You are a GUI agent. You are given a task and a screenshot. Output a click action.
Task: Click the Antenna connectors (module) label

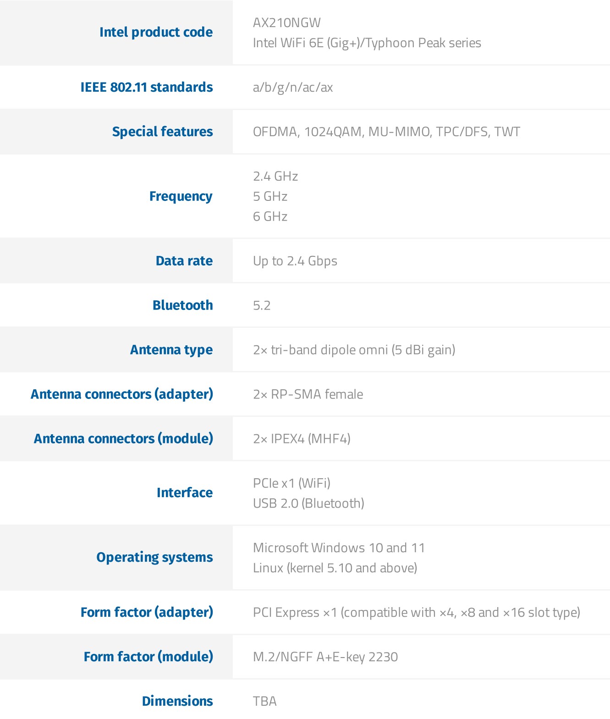123,439
